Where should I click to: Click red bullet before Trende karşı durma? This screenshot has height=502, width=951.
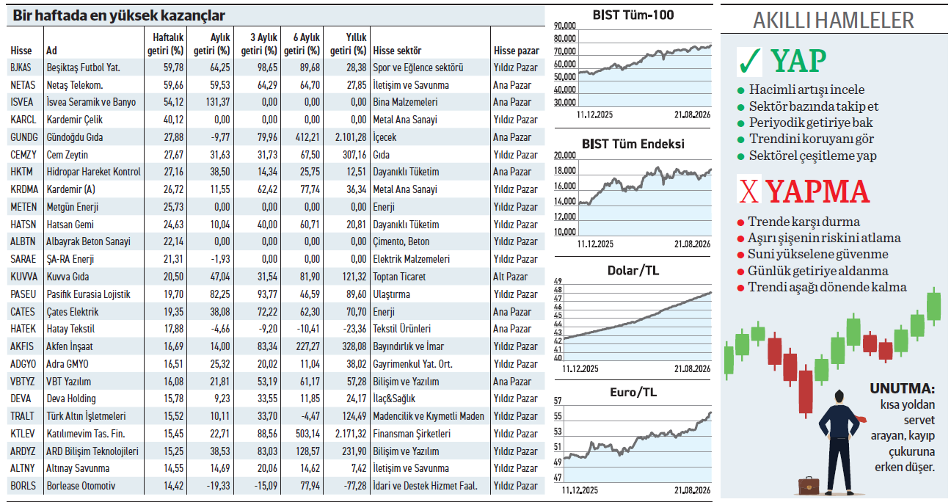(x=740, y=222)
